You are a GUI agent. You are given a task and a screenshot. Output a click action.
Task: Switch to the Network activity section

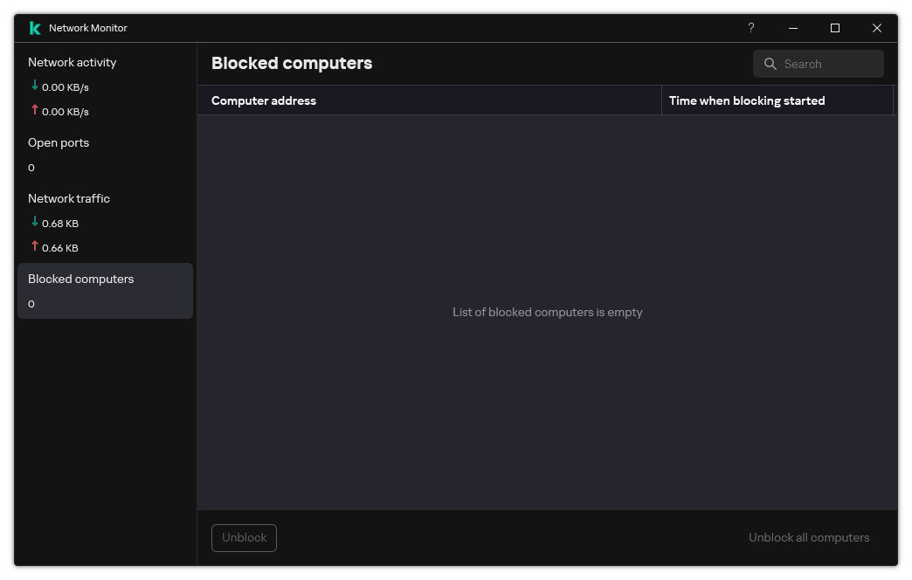[x=73, y=62]
